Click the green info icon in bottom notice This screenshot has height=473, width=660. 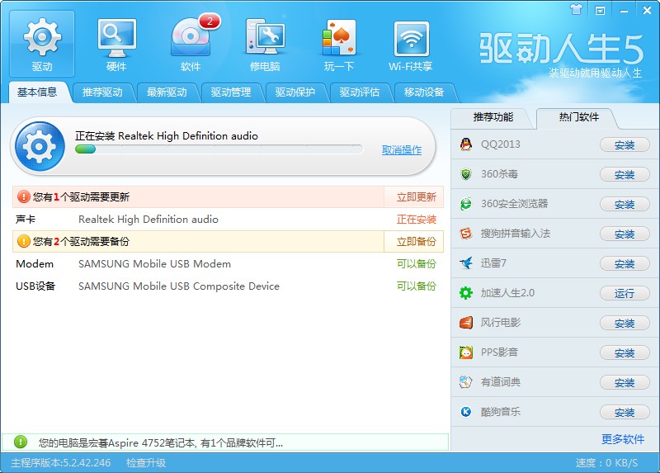[x=20, y=442]
